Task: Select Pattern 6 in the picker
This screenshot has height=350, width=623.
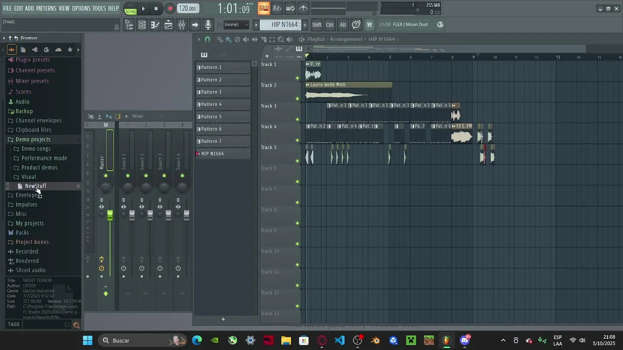Action: (x=223, y=129)
